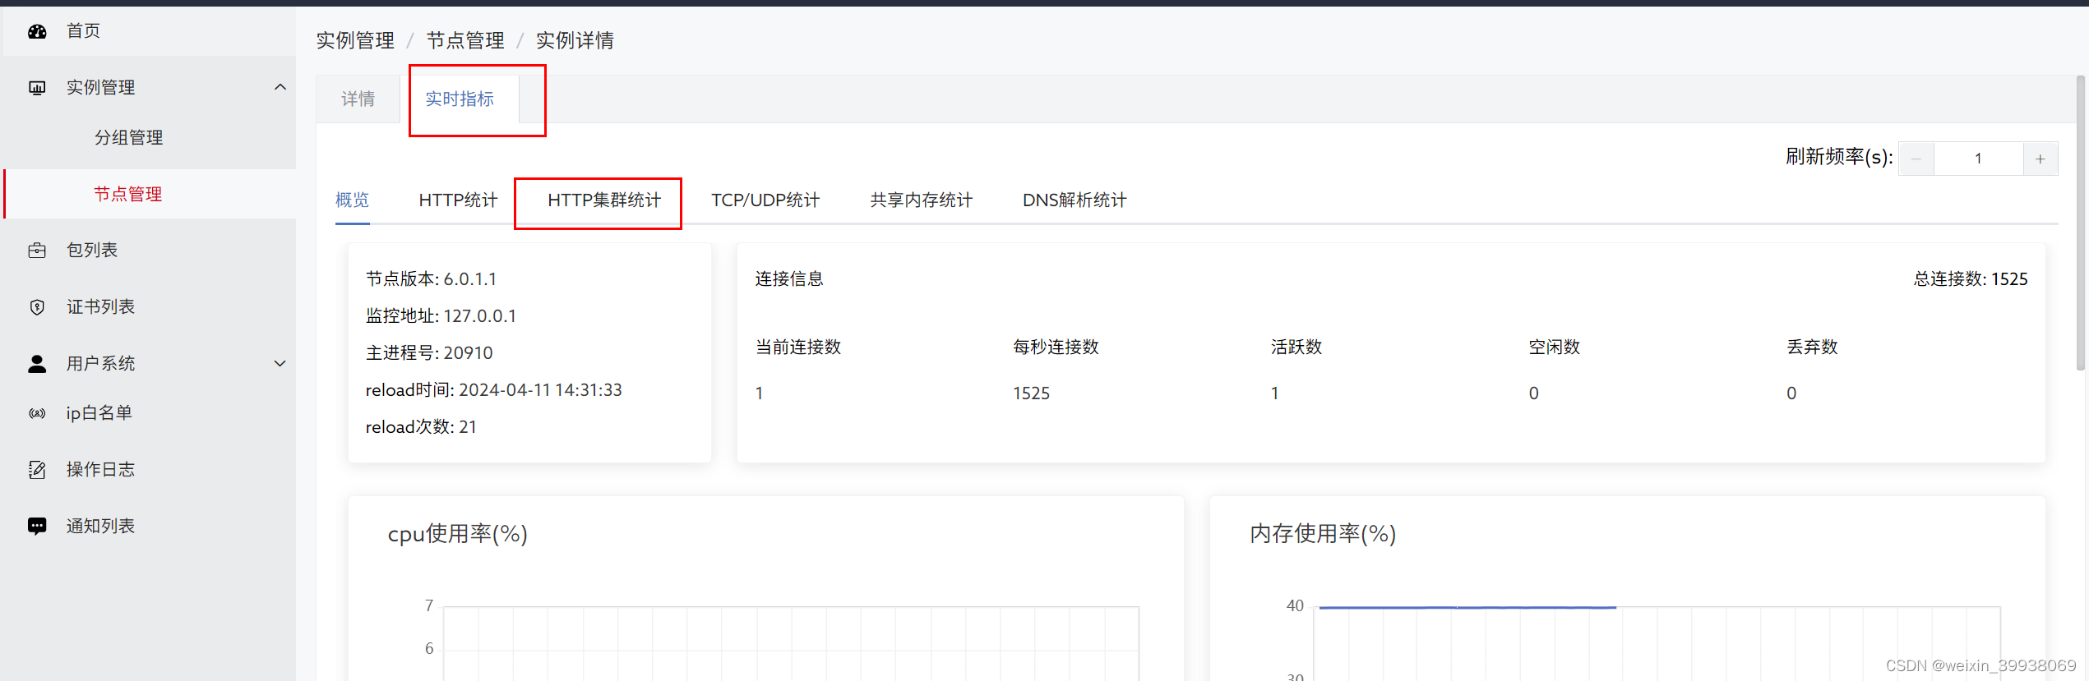The width and height of the screenshot is (2089, 681).
Task: Click the package list briefcase icon
Action: pos(37,251)
